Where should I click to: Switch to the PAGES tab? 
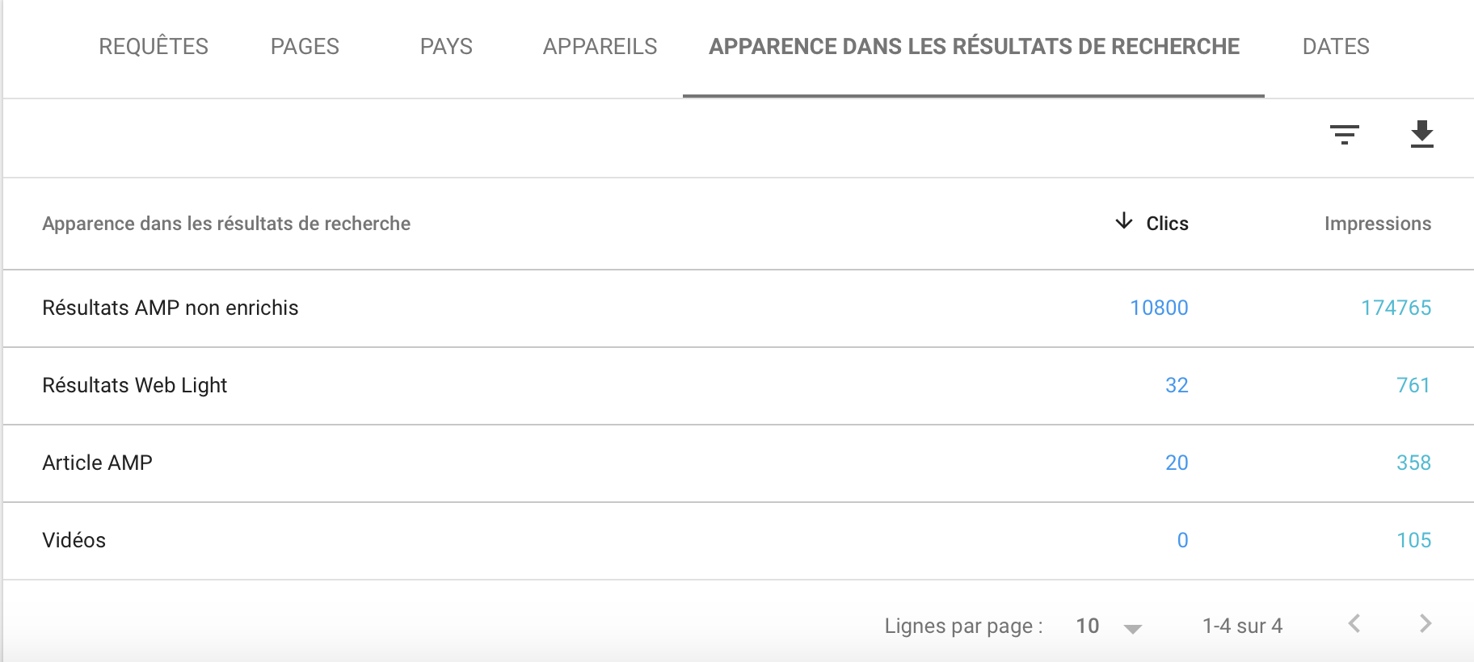tap(305, 47)
